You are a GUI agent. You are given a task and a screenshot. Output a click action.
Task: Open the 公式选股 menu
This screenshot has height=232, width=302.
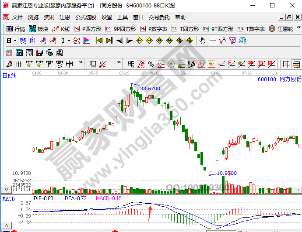pos(85,17)
